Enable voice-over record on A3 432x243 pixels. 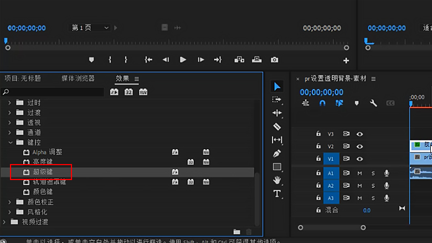tap(387, 198)
